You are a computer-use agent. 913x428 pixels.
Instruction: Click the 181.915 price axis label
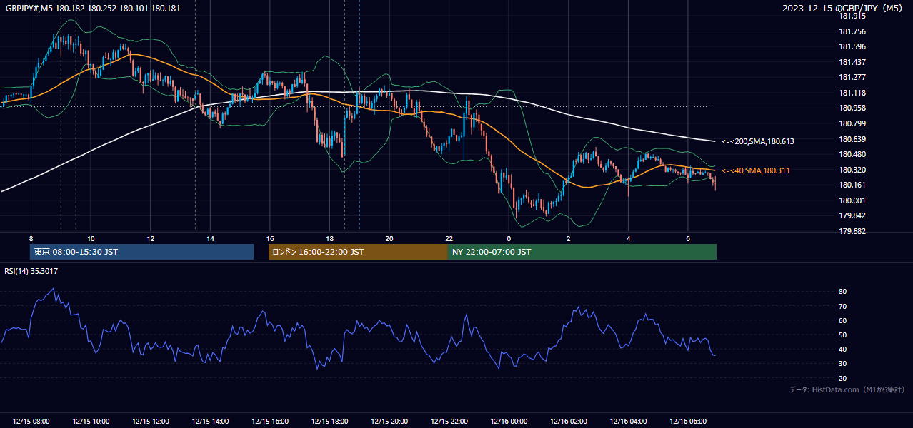[852, 16]
